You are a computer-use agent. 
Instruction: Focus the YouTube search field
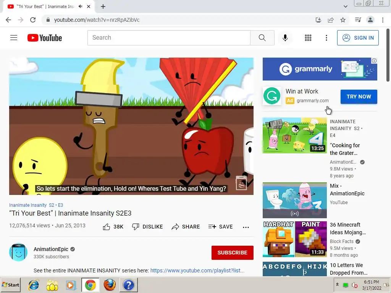point(169,38)
